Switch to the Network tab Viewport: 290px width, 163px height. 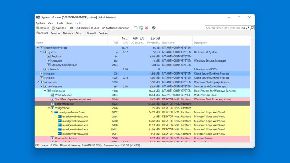(x=68, y=33)
